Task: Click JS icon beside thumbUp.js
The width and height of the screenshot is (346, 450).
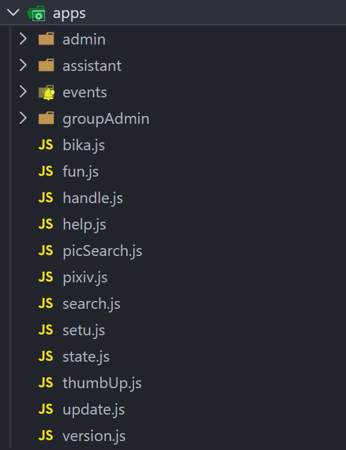Action: pyautogui.click(x=46, y=382)
